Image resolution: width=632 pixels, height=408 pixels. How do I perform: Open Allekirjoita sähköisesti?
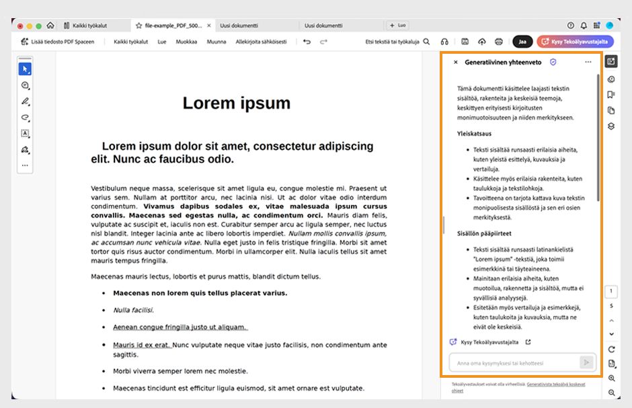click(x=261, y=42)
